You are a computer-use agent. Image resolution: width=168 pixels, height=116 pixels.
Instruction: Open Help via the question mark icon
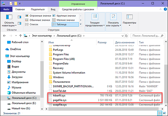(166, 9)
